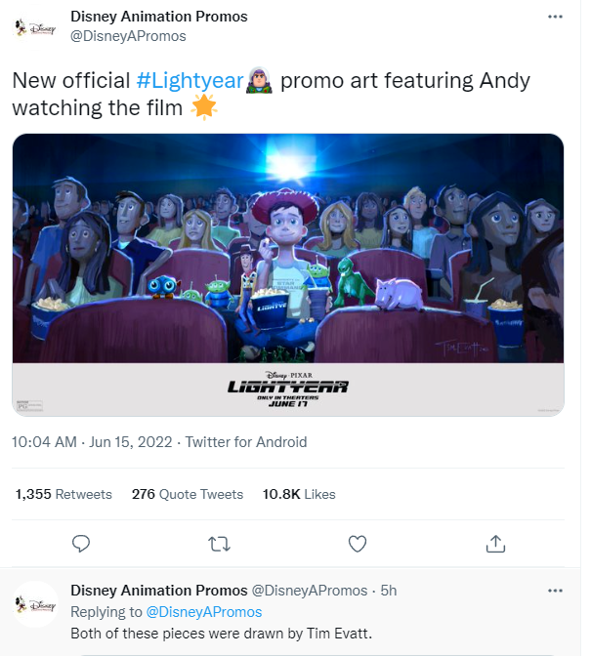
Task: Open the @DisneyAPromos mention in reply
Action: click(204, 612)
